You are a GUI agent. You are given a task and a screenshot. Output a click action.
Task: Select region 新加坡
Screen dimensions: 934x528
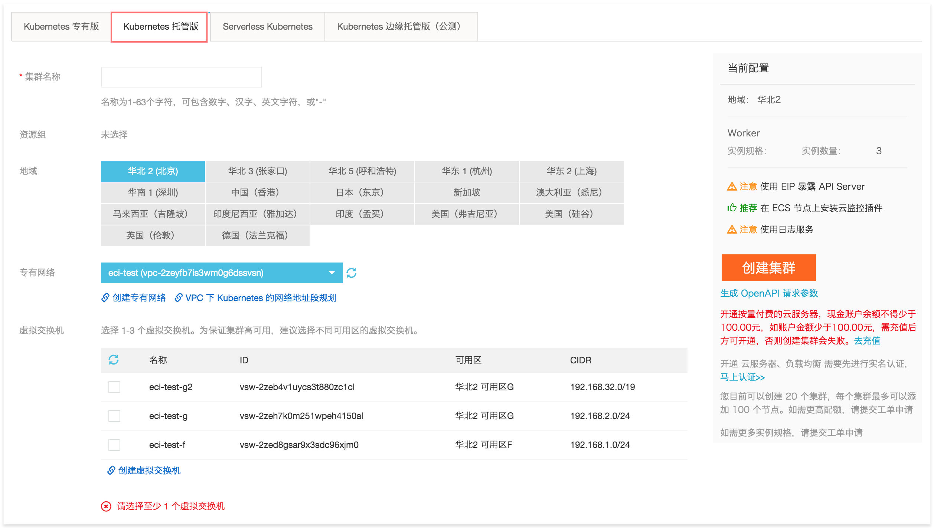click(467, 192)
